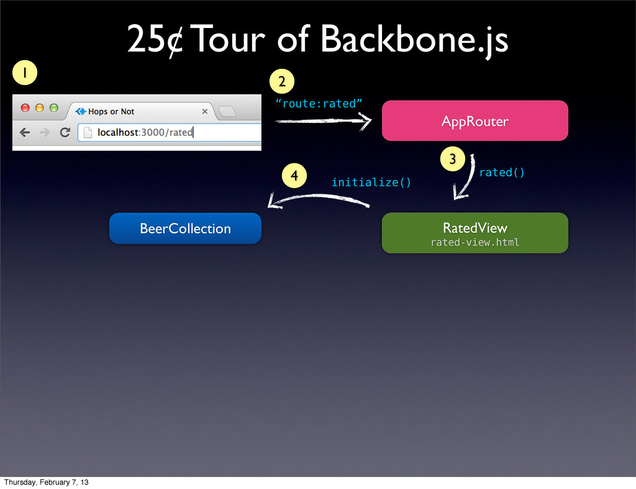Viewport: 636px width, 489px height.
Task: Click the initialize() label
Action: tap(371, 182)
